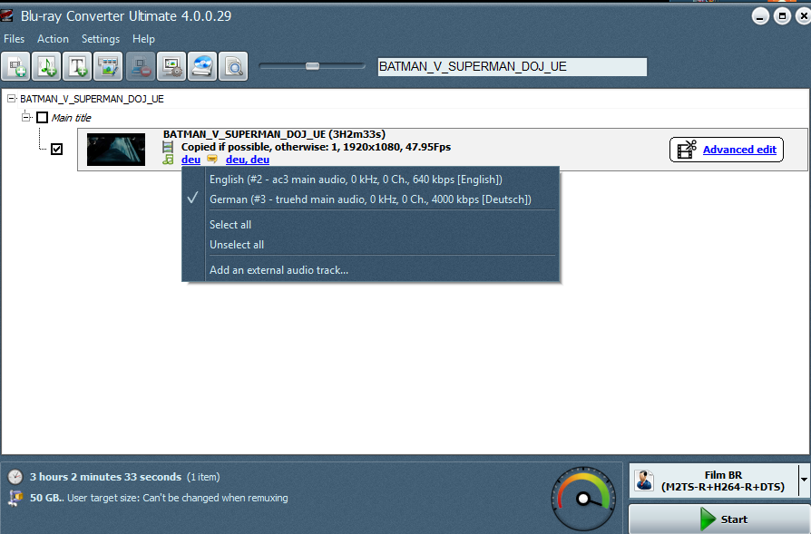Click the magnifier preview toolbar icon

pos(233,67)
